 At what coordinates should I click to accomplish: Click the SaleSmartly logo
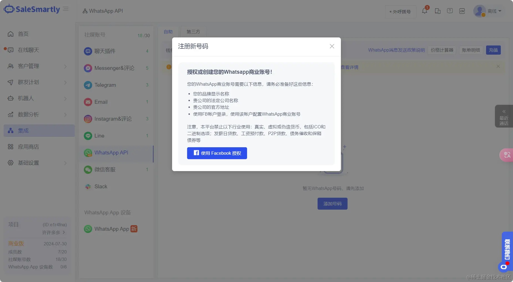tap(32, 9)
